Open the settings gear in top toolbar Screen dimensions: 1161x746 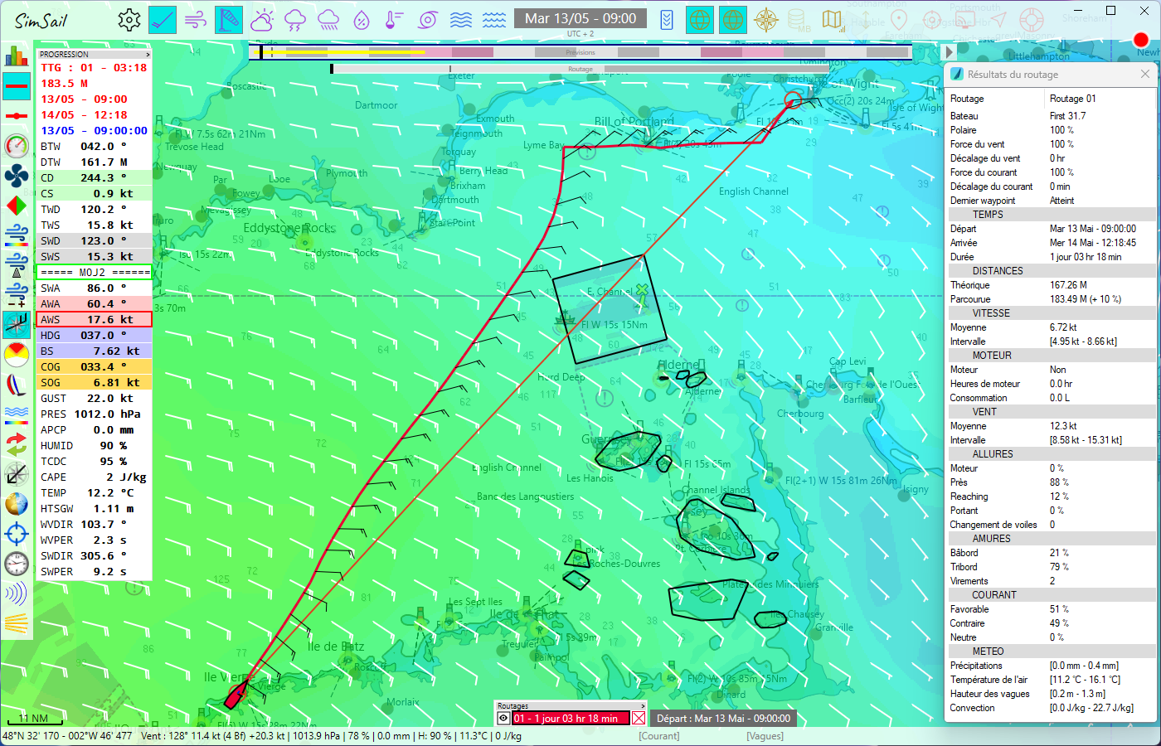[129, 19]
